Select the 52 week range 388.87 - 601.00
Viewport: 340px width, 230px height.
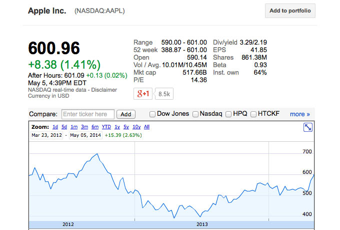(x=184, y=50)
